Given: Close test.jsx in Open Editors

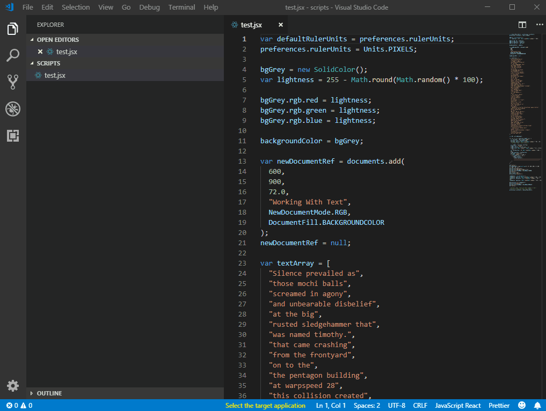Looking at the screenshot, I should click(x=40, y=52).
